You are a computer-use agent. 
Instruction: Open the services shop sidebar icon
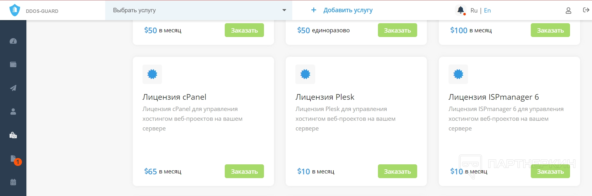click(x=13, y=135)
